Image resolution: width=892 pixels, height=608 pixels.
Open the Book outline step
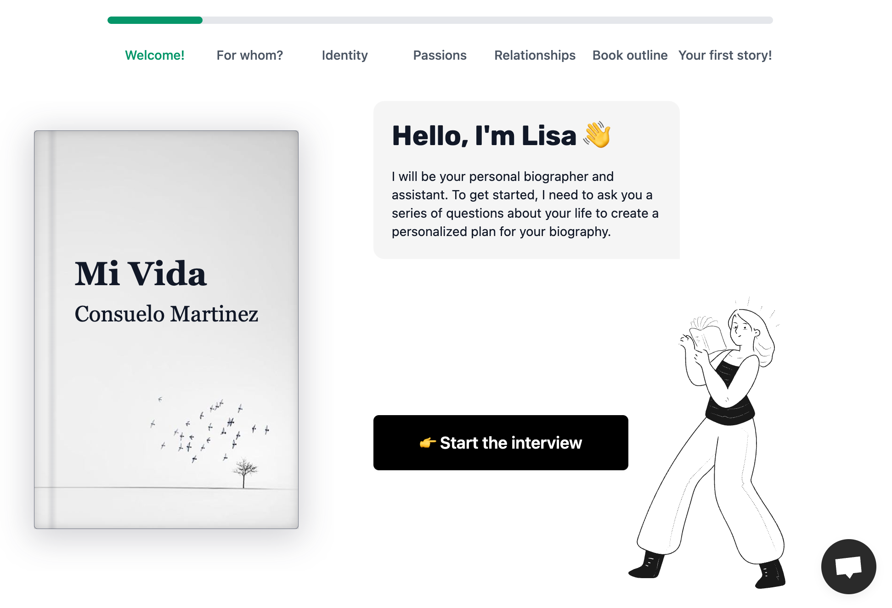point(630,55)
